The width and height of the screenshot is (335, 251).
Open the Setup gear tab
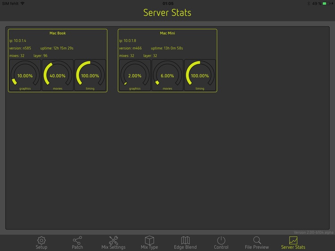[x=41, y=243]
